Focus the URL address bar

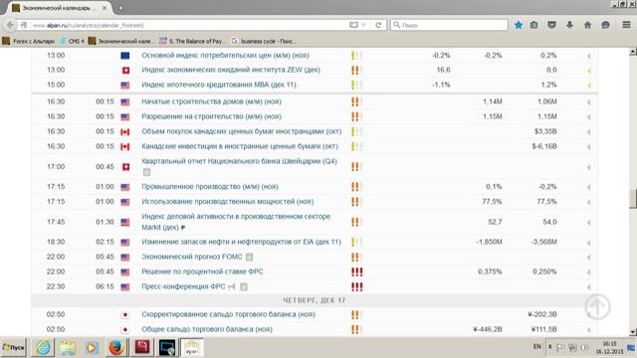(189, 25)
